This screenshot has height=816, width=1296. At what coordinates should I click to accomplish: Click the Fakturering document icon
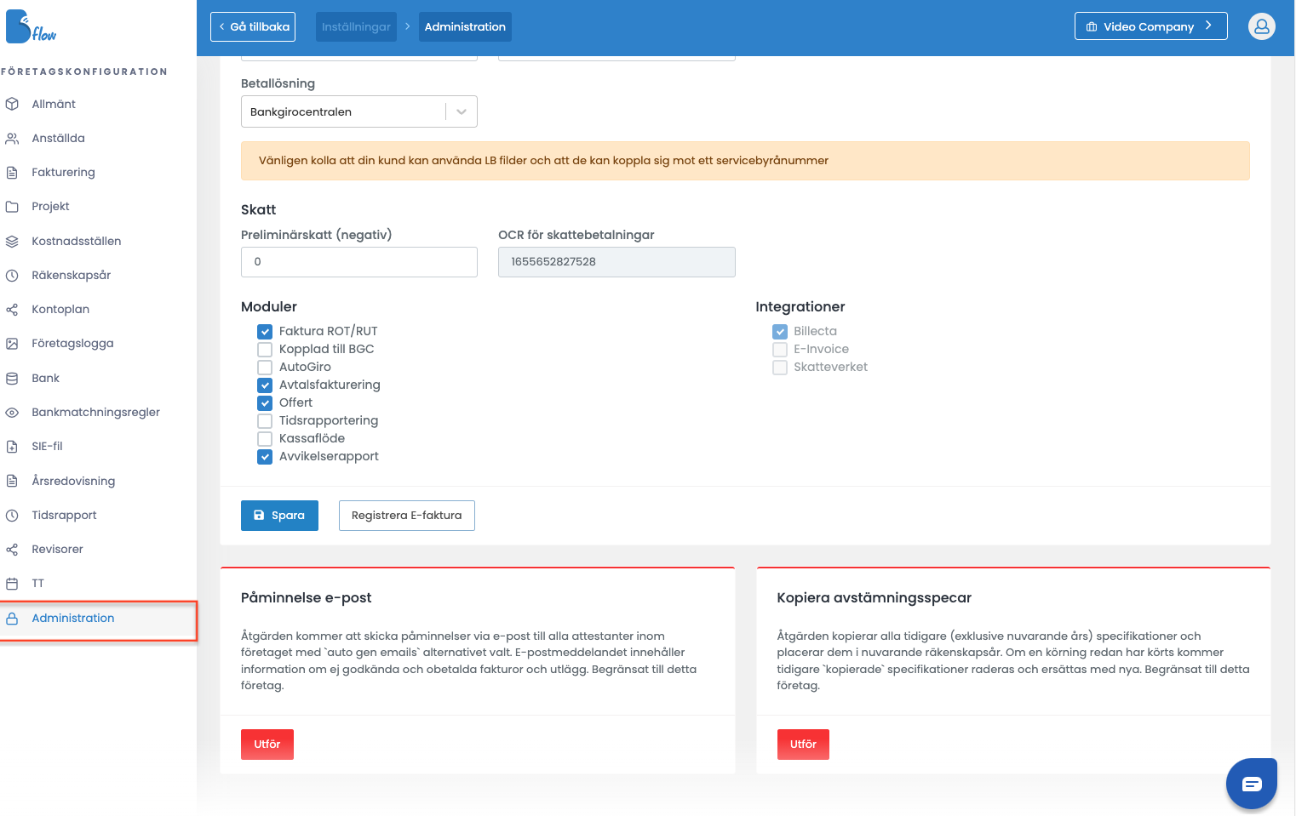pos(12,172)
